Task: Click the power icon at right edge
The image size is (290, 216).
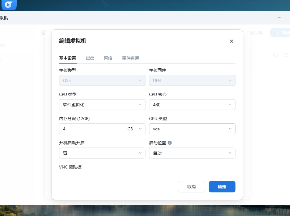Action: [x=286, y=55]
